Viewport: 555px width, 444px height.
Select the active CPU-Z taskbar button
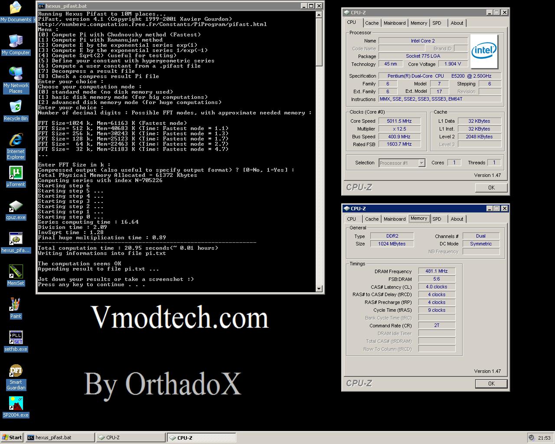click(x=202, y=437)
